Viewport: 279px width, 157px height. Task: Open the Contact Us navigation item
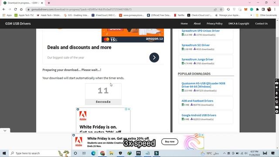pos(261,24)
